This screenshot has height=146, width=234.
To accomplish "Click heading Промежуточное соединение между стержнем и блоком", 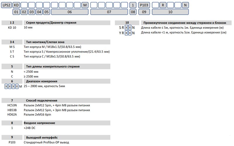I will [x=185, y=23].
